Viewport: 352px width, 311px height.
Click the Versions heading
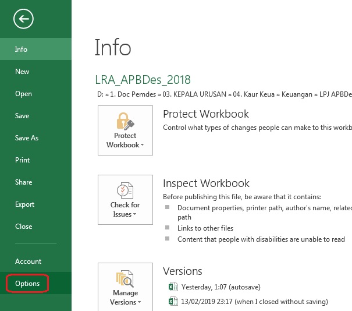(x=183, y=271)
